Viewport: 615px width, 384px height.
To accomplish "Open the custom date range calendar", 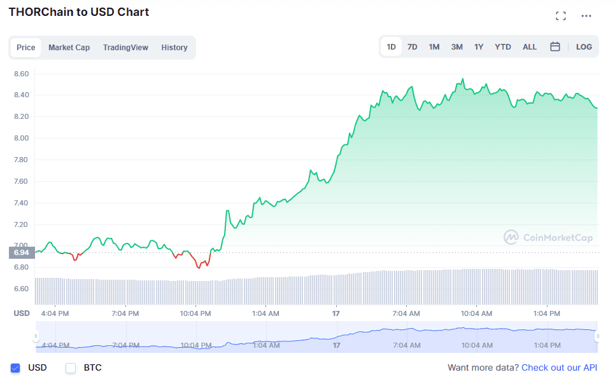I will point(555,46).
